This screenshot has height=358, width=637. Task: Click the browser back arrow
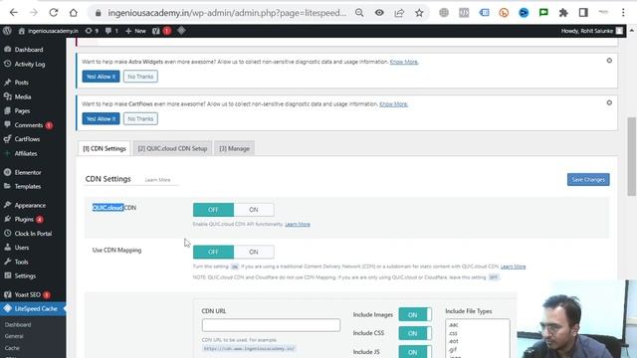pyautogui.click(x=13, y=13)
